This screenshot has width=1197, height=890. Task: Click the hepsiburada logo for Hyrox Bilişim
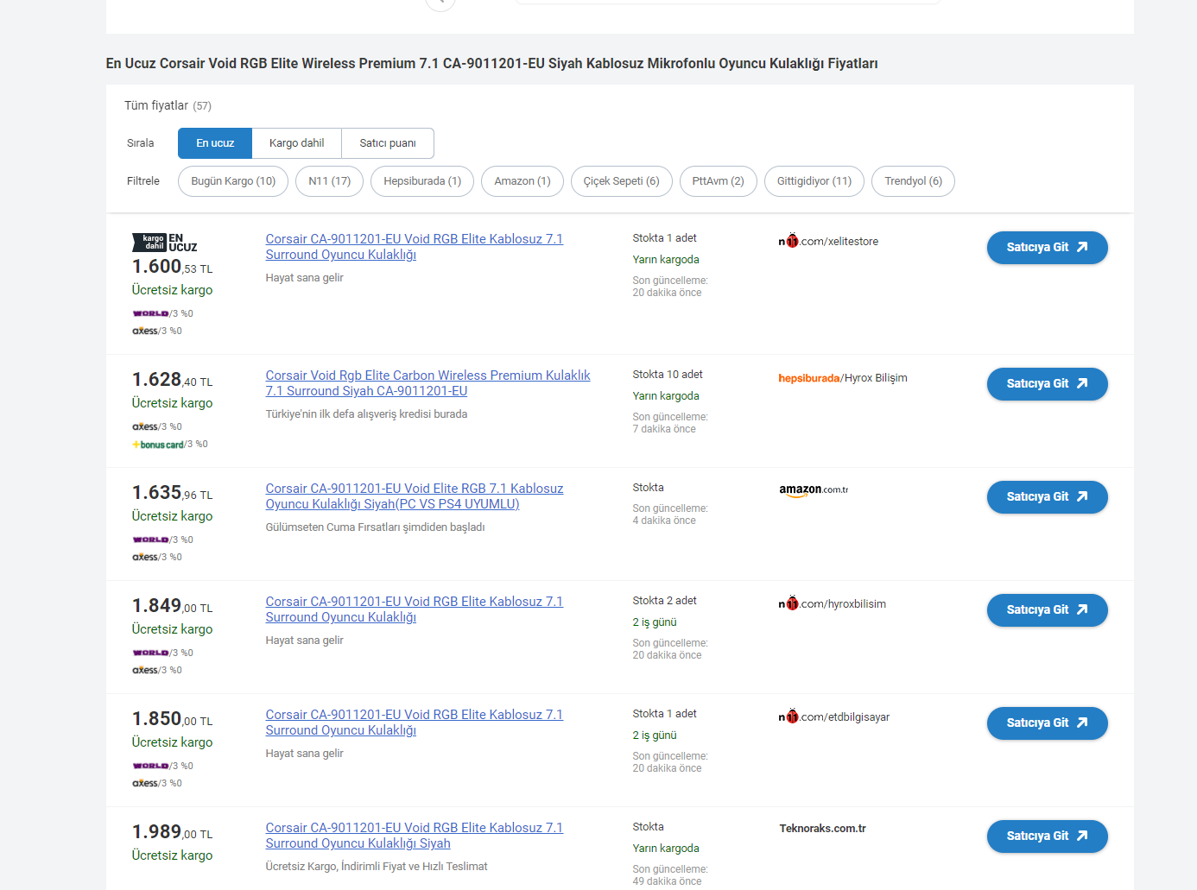point(808,378)
